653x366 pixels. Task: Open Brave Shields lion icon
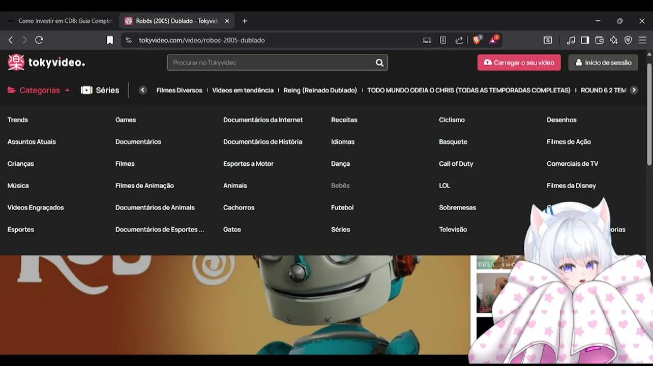477,40
